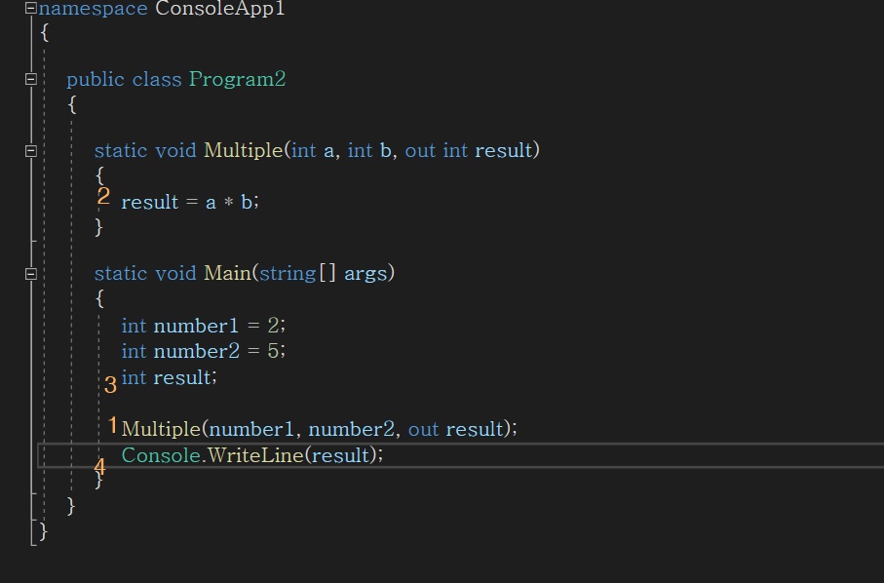Click the orange number 1 annotation
The height and width of the screenshot is (583, 884).
click(x=113, y=425)
